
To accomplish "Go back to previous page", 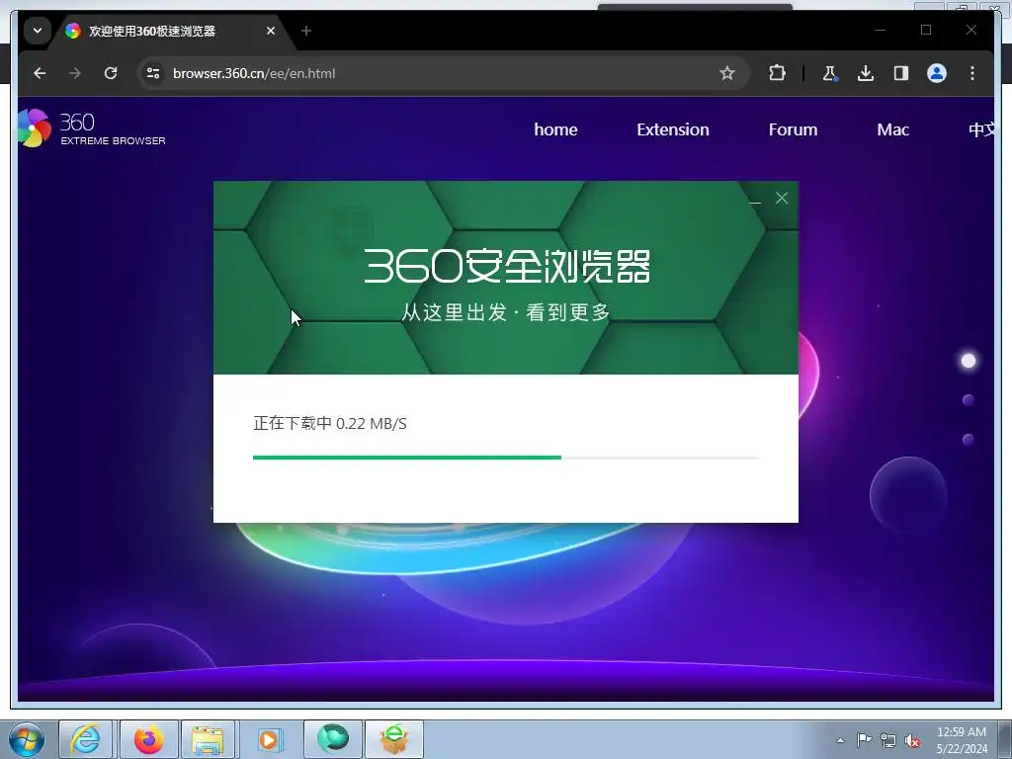I will (40, 73).
